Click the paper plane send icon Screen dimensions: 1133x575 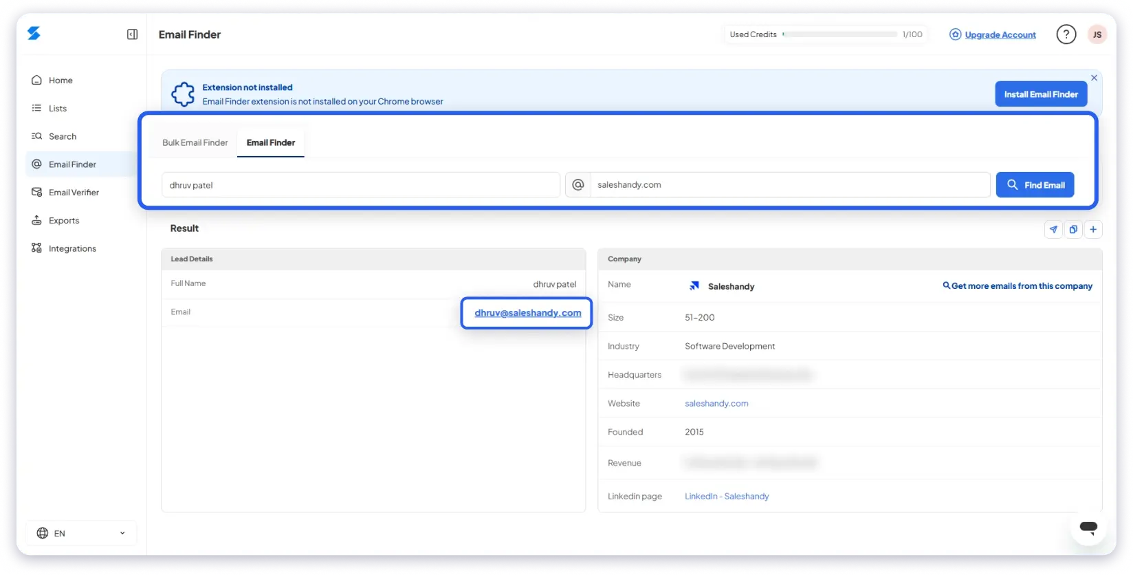pos(1053,230)
